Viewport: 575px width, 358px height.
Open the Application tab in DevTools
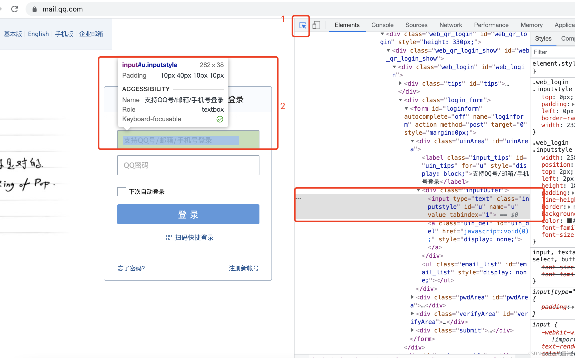(565, 25)
